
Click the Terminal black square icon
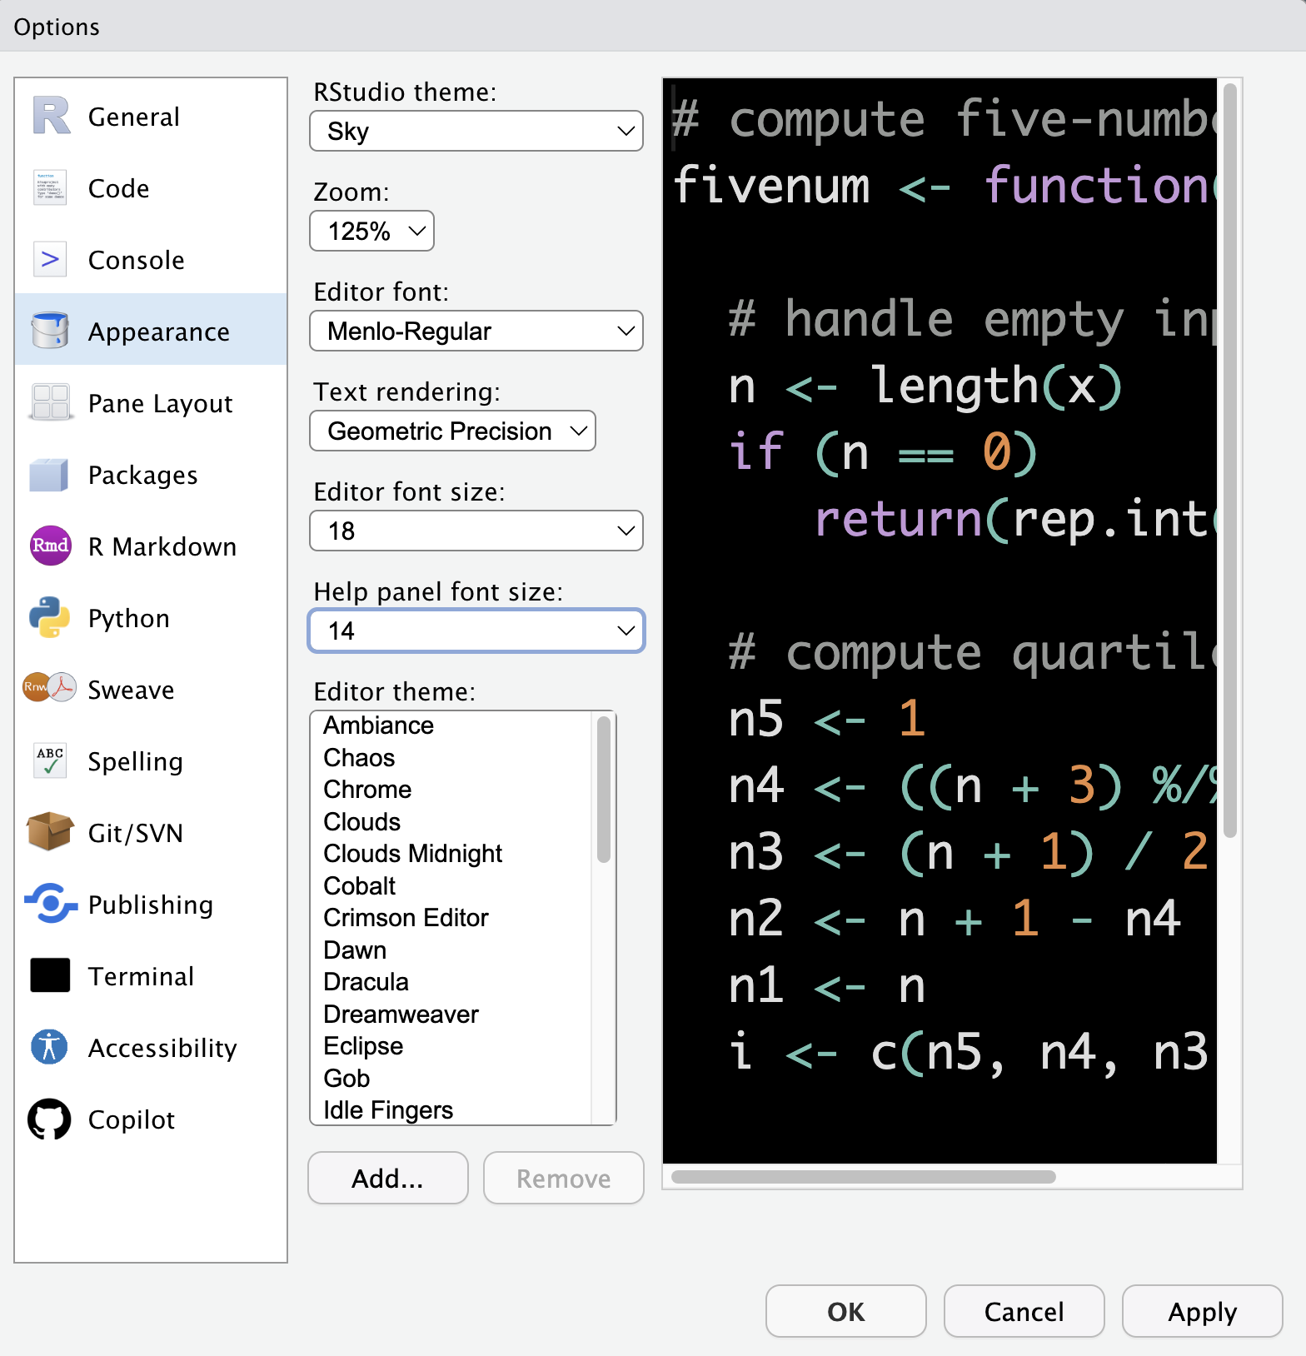[x=51, y=975]
